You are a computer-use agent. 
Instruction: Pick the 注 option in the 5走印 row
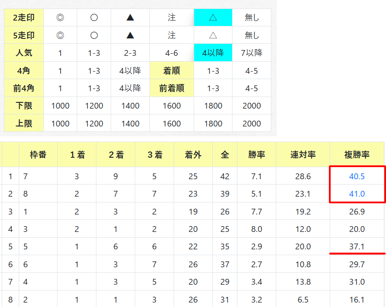point(172,35)
